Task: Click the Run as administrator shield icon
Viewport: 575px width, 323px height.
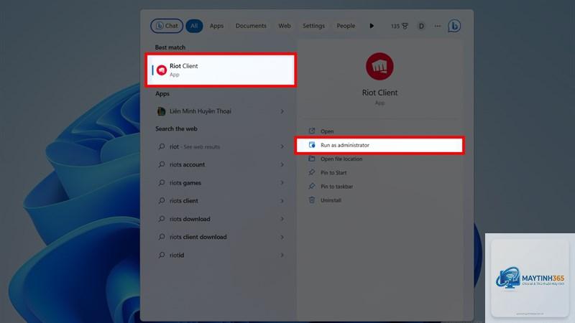Action: click(312, 145)
